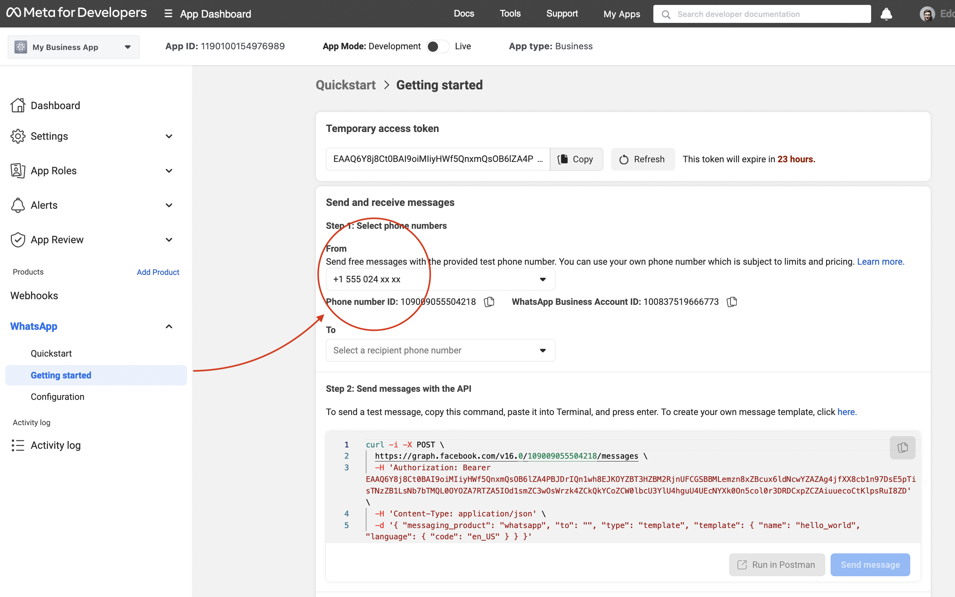The image size is (955, 597).
Task: Click the WhatsApp product heading
Action: point(33,327)
